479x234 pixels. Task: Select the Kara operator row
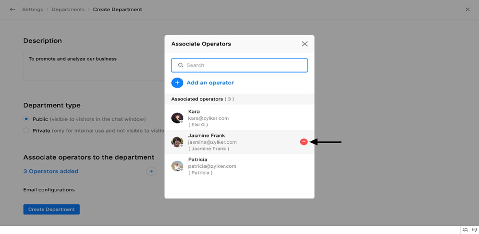239,118
